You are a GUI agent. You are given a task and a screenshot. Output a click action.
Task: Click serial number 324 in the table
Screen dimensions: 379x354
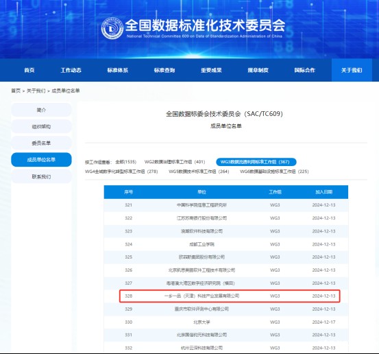click(x=129, y=244)
